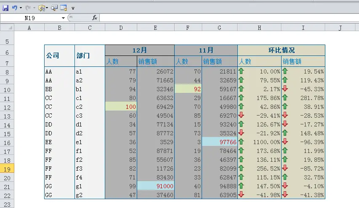Click the highlighted cell with value 91000
359x208 pixels.
tap(155, 186)
